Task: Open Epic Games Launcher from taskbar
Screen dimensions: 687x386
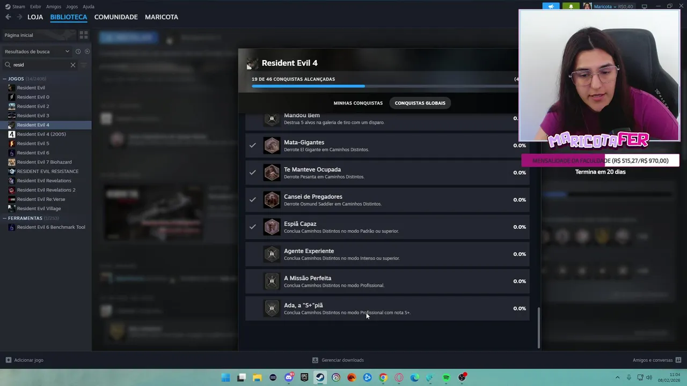Action: coord(304,377)
